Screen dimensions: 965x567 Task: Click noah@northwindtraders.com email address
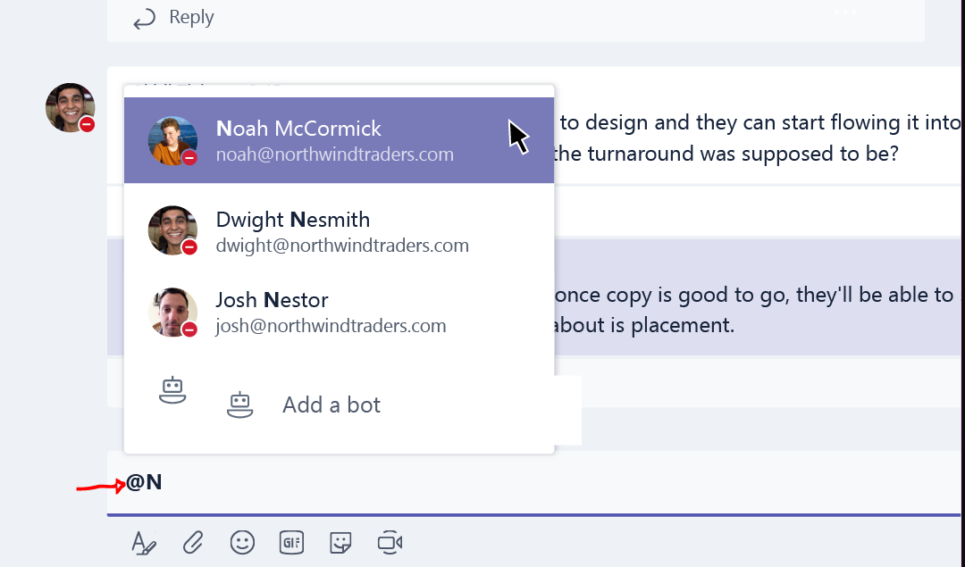(x=335, y=154)
